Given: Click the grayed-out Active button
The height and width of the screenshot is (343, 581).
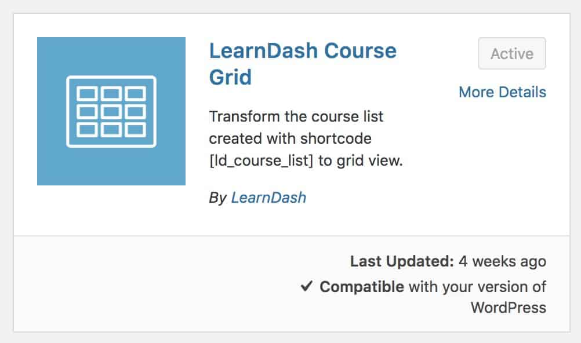Looking at the screenshot, I should tap(512, 53).
